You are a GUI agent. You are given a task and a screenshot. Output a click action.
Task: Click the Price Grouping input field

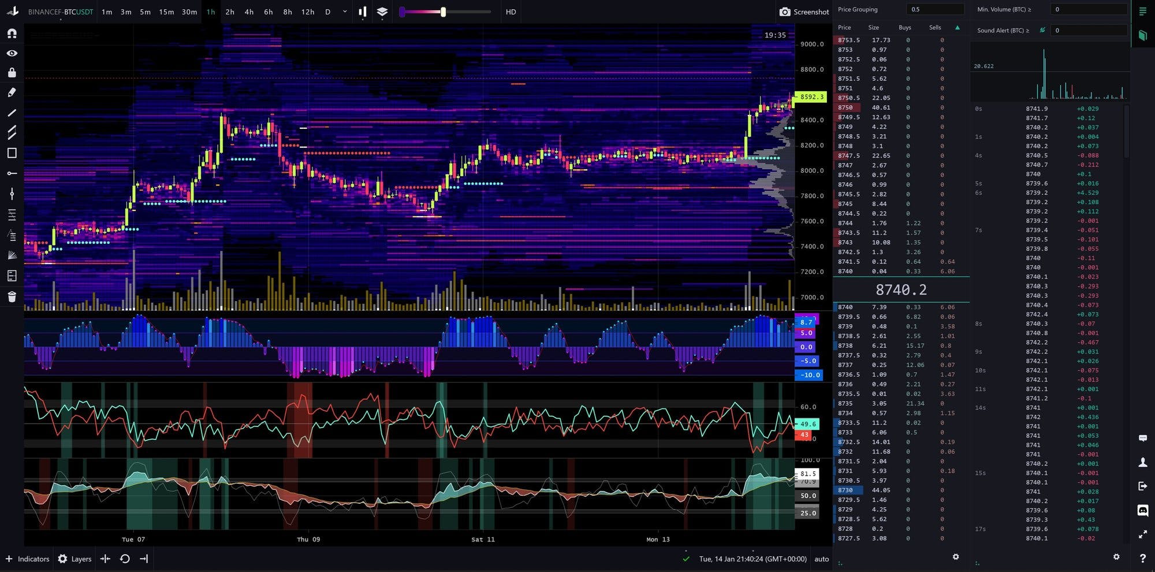point(935,9)
